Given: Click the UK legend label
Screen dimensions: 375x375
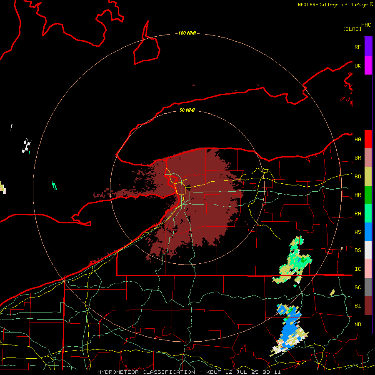Looking at the screenshot, I should 357,65.
